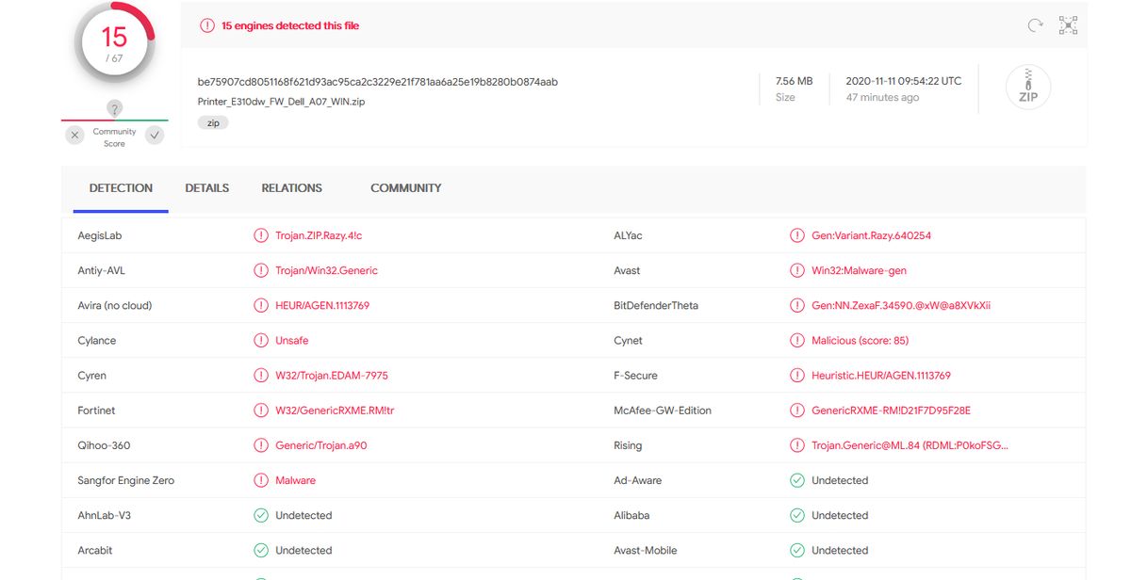
Task: Vote malicious with the X icon
Action: point(75,136)
